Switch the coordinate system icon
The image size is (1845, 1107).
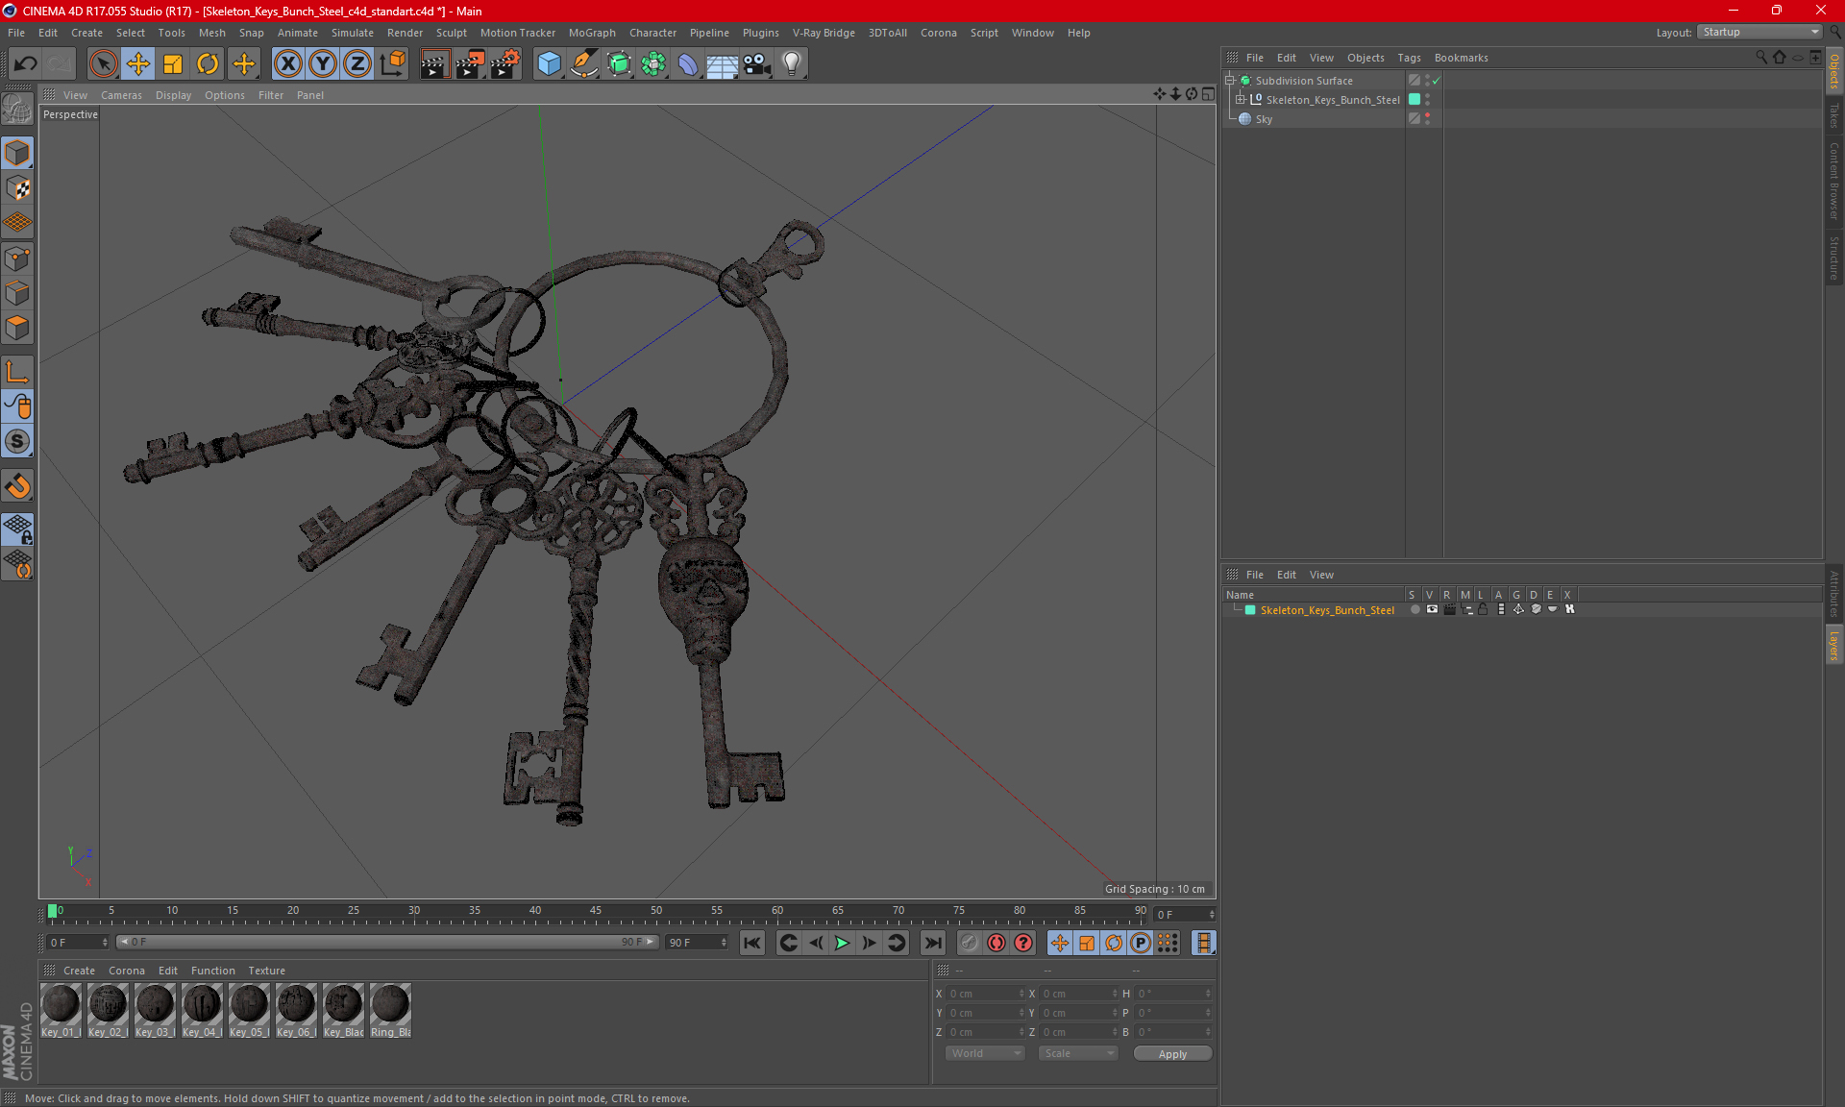392,64
